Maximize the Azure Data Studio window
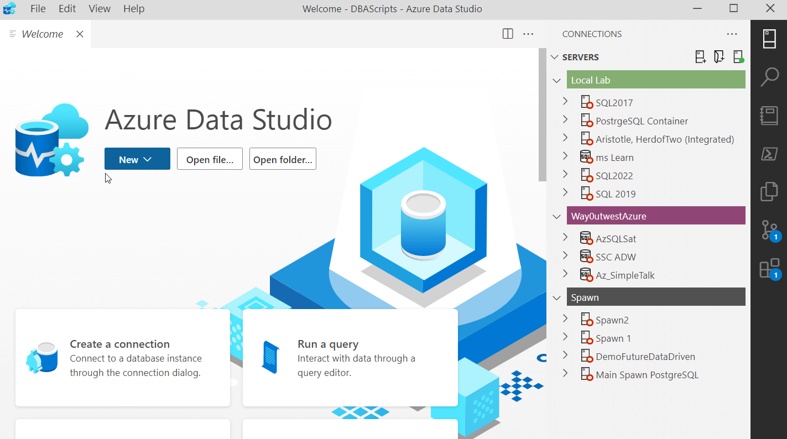787x439 pixels. pos(733,8)
